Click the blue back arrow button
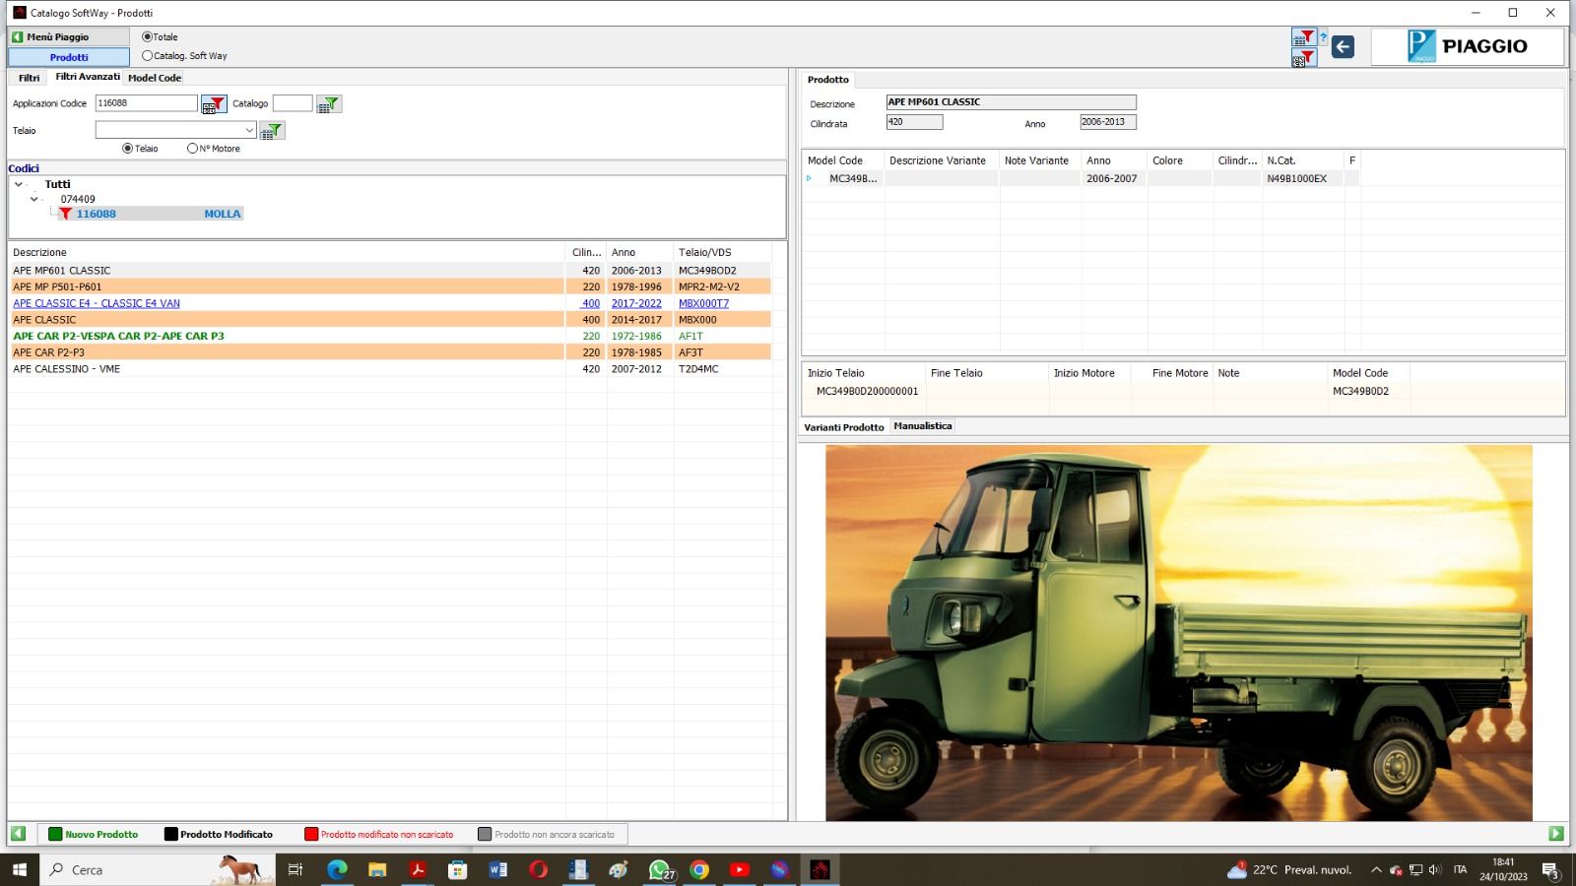Screen dimensions: 1576x886 (x=1343, y=46)
